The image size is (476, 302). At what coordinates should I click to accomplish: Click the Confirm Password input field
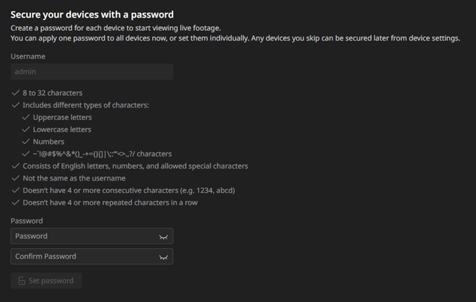[x=92, y=256]
